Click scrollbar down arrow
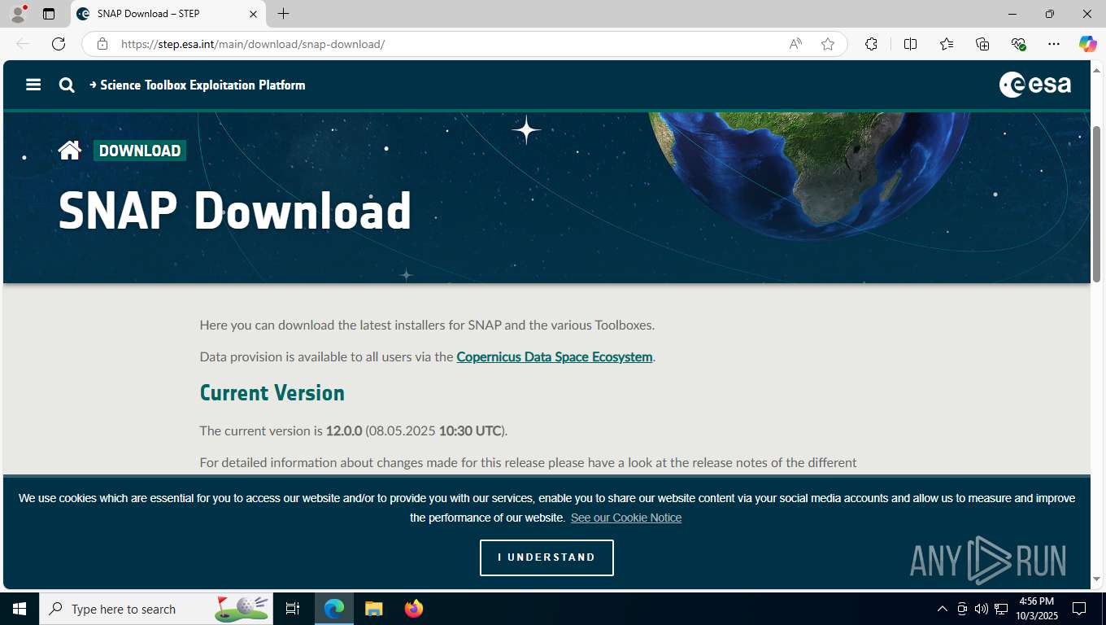The height and width of the screenshot is (625, 1106). point(1096,579)
